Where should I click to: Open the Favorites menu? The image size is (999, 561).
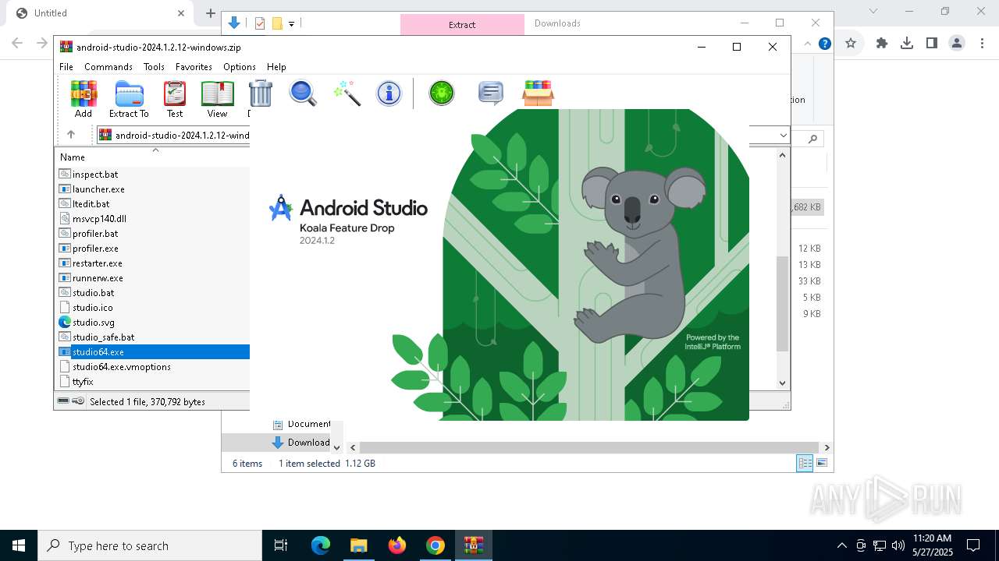point(194,67)
